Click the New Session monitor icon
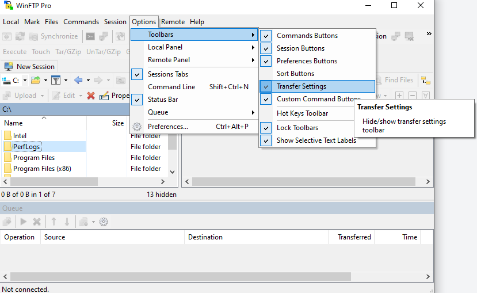This screenshot has height=293, width=477. pos(9,66)
